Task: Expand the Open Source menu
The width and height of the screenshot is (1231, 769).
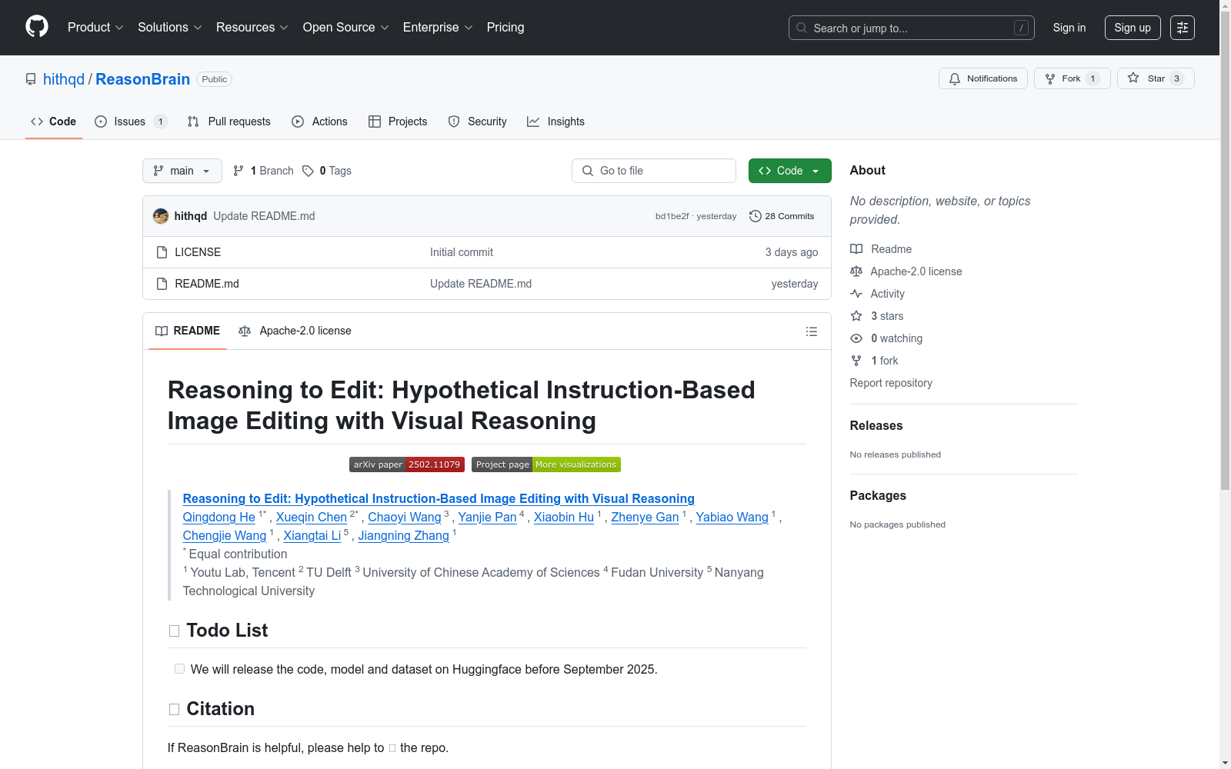Action: pos(346,28)
